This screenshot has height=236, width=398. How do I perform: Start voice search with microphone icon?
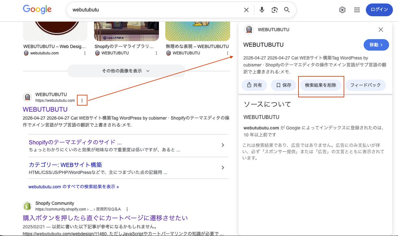tap(262, 10)
